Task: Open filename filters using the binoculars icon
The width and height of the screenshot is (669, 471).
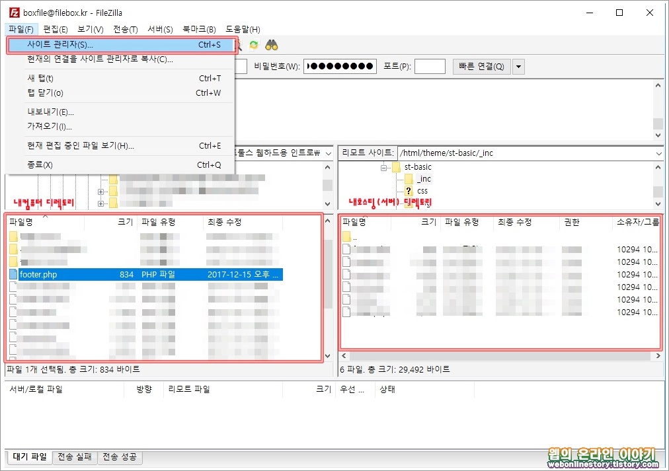Action: pyautogui.click(x=271, y=45)
